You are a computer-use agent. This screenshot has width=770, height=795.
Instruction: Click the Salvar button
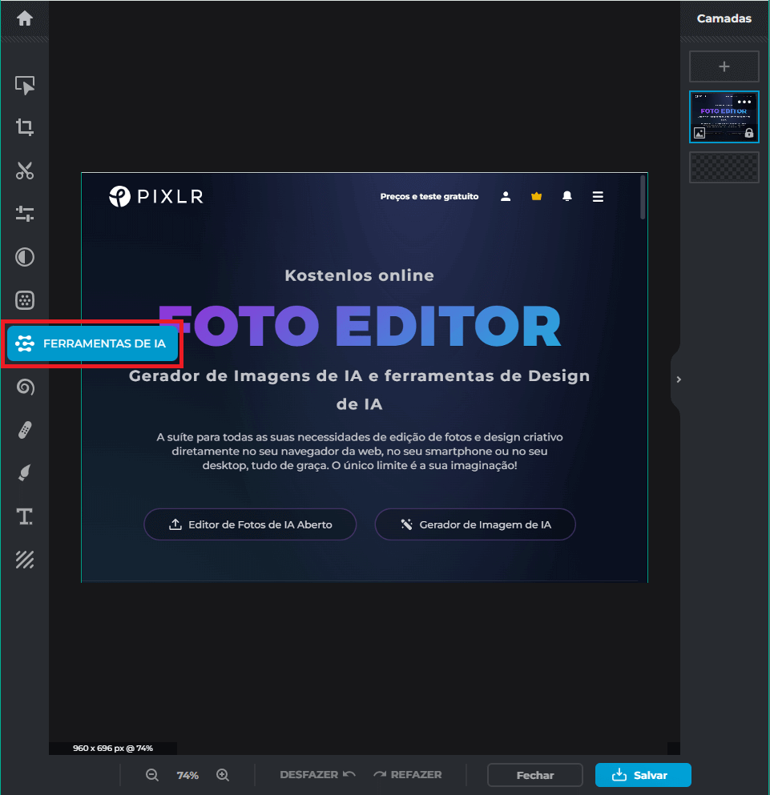click(x=643, y=775)
